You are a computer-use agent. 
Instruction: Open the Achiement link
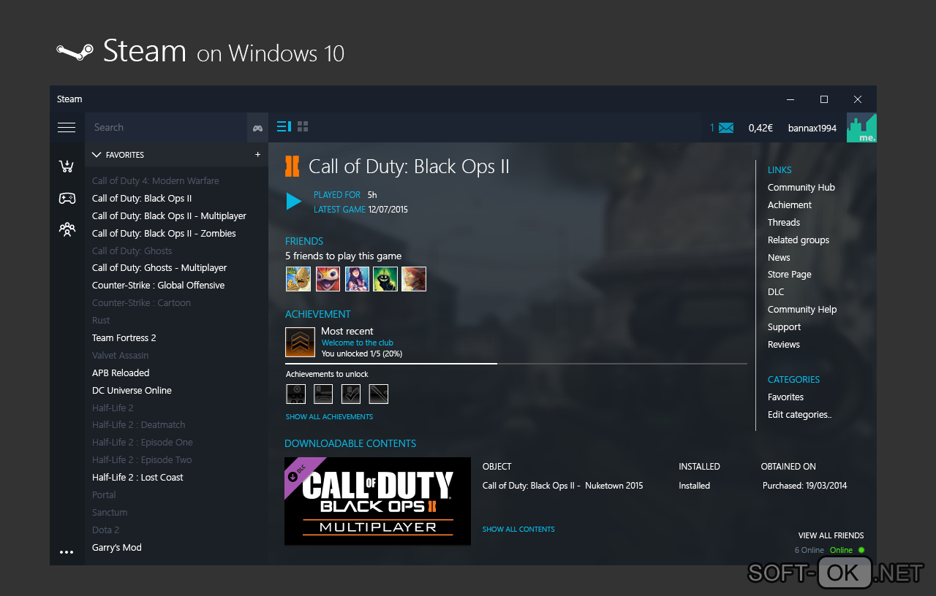(790, 205)
